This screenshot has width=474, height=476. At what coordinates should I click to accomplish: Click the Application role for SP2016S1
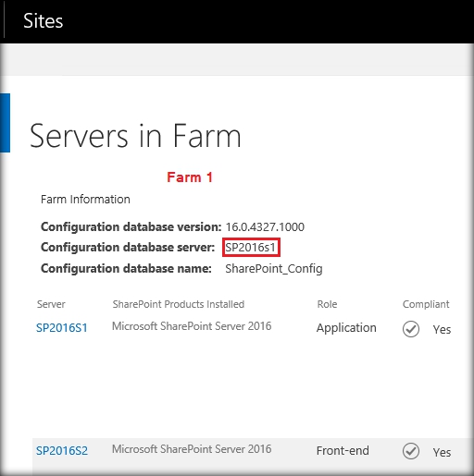point(346,328)
